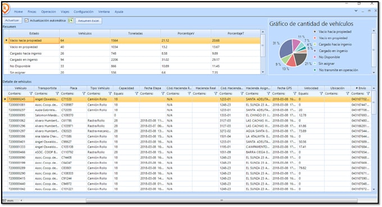Open the Tipo Vehículo filter funnel

pos(110,94)
